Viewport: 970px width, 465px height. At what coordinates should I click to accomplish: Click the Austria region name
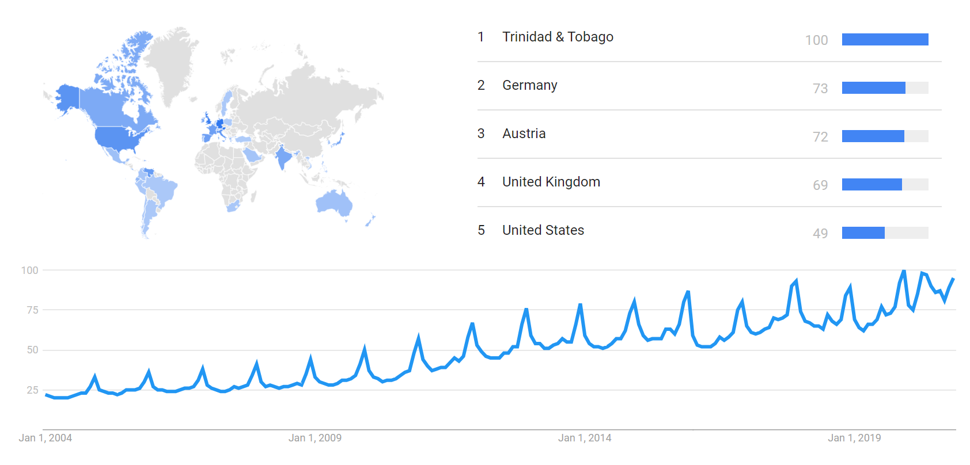524,134
